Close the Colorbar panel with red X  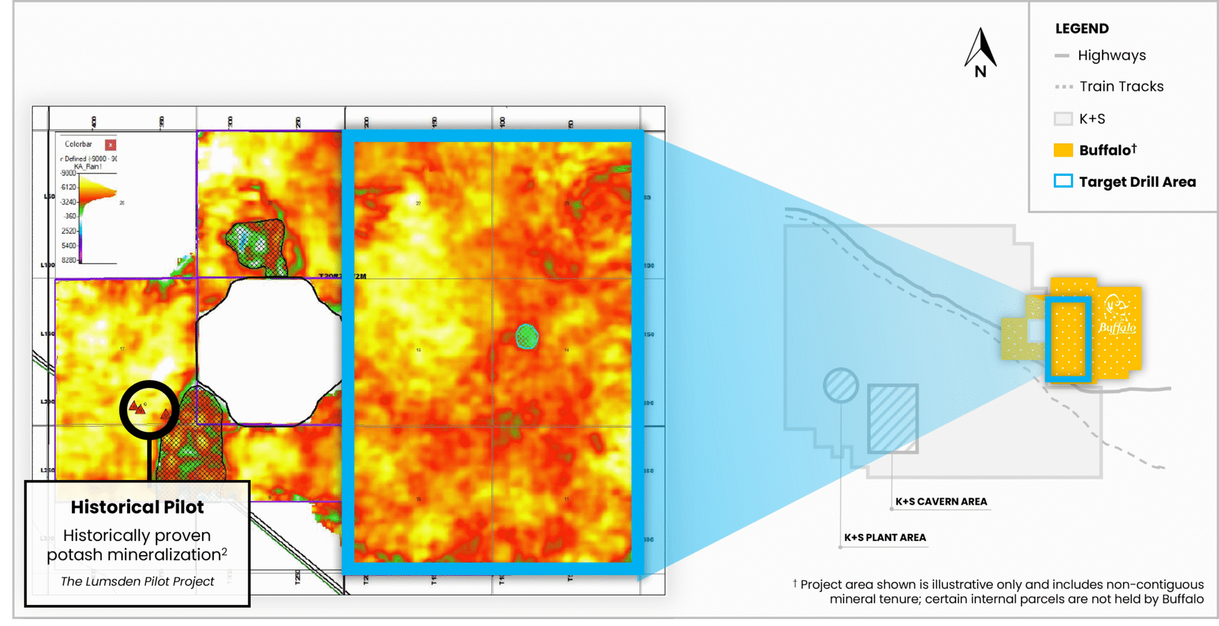[110, 145]
